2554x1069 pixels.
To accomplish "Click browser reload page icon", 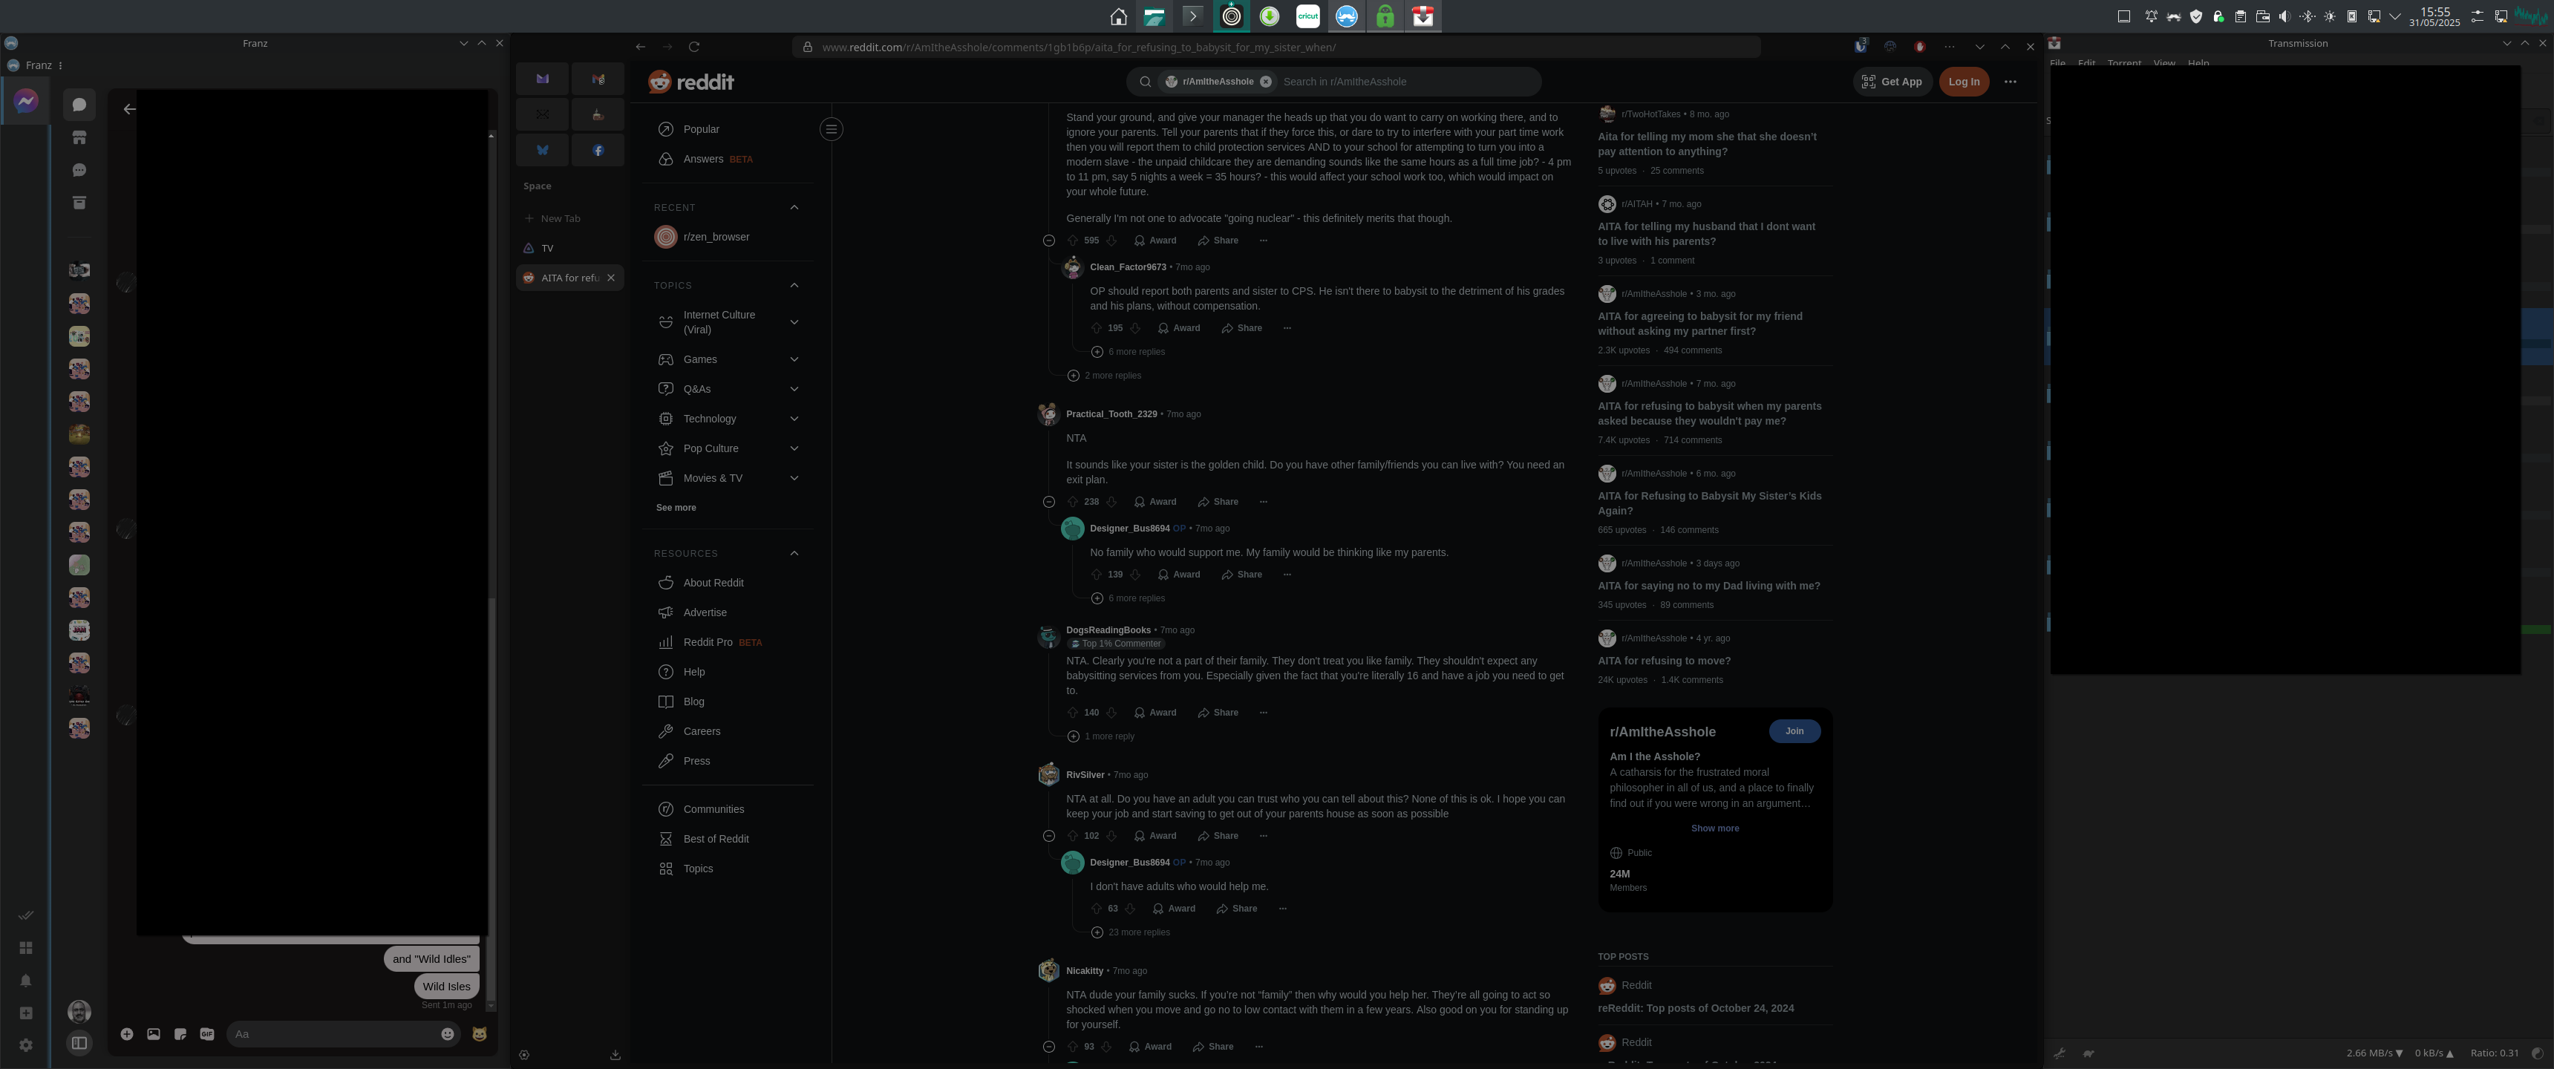I will (694, 47).
